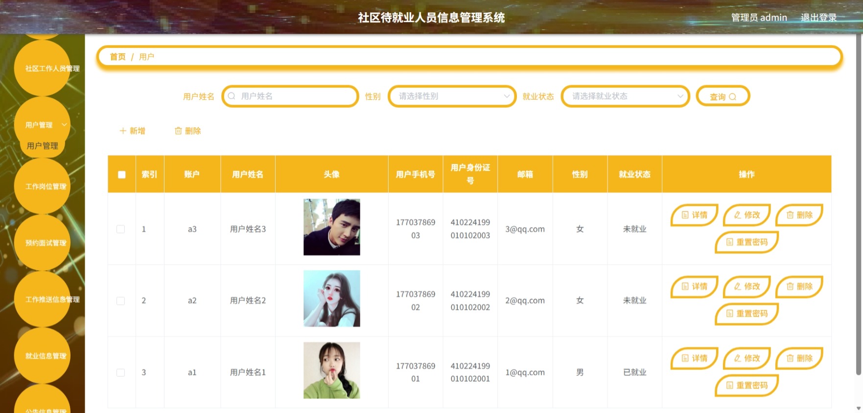
Task: Click ID number 410224199010102003
Action: pos(470,229)
